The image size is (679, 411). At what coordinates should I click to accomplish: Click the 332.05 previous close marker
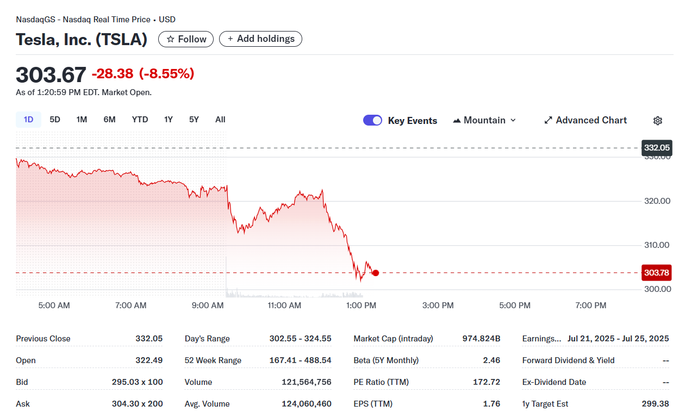pos(657,148)
